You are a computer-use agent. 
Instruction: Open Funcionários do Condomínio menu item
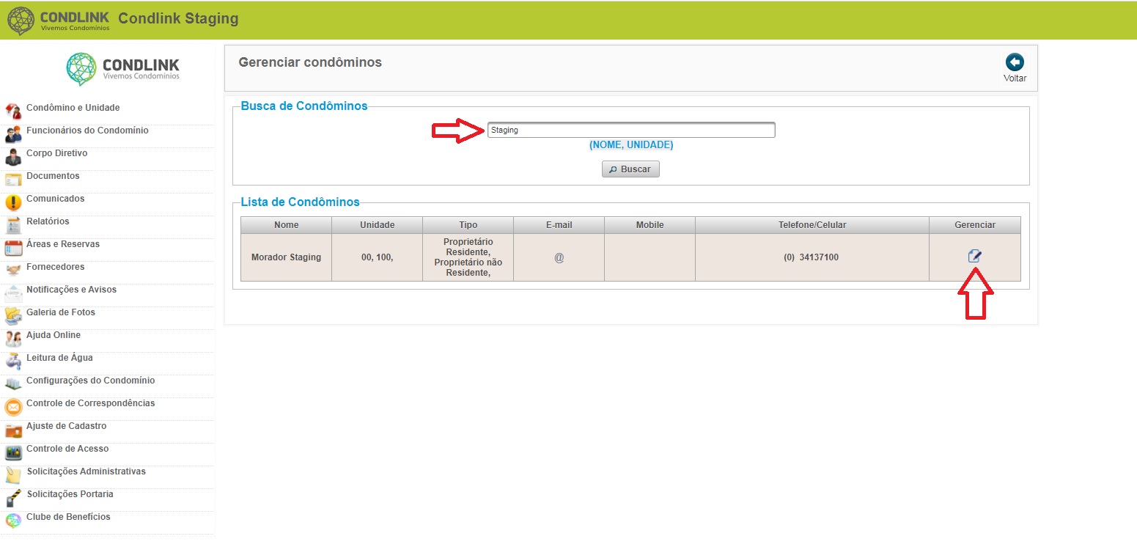coord(87,131)
